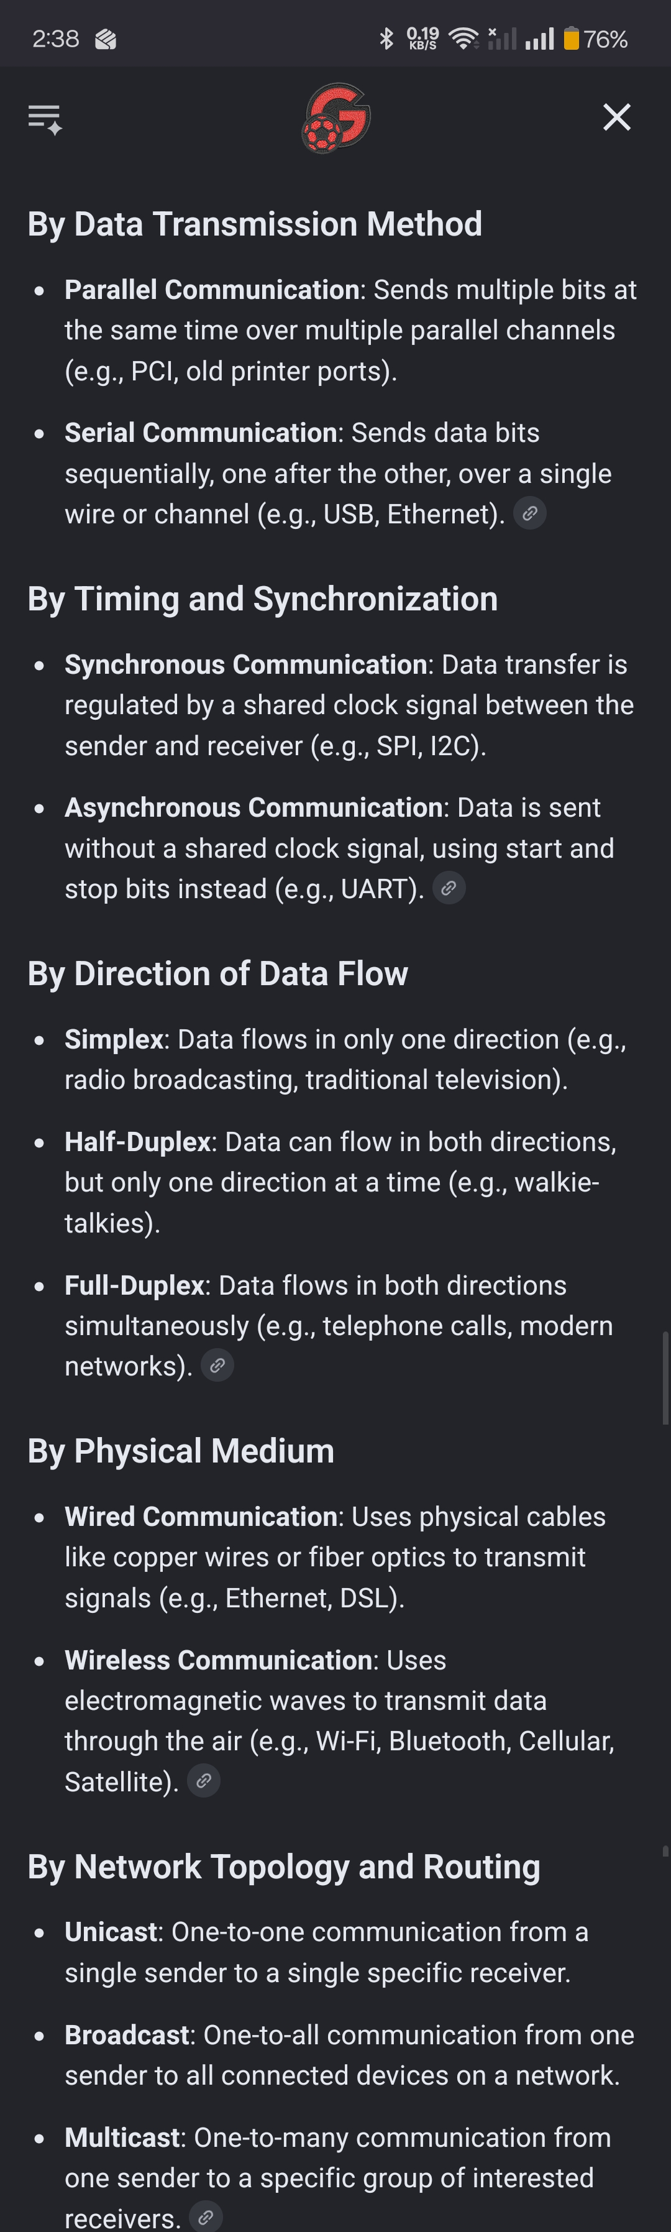Open the source link after Serial Communication

coord(530,513)
